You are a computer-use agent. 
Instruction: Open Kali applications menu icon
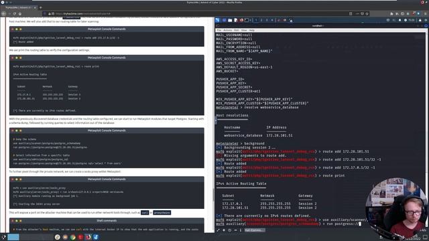[x=217, y=20]
